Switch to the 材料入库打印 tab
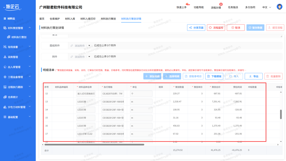 (88, 19)
